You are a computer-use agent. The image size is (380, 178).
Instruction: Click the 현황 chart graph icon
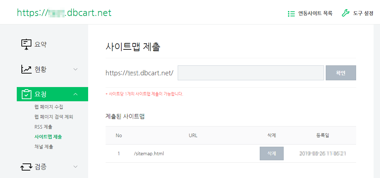pyautogui.click(x=26, y=69)
